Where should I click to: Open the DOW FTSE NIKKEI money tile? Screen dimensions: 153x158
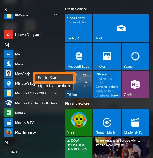tap(79, 147)
